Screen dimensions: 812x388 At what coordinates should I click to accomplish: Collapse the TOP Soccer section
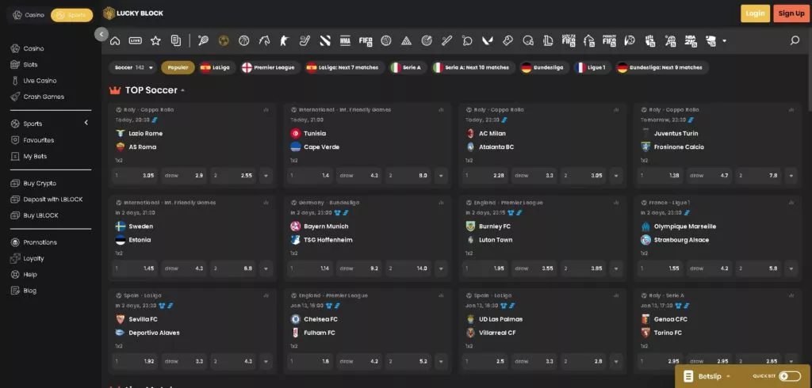point(183,90)
